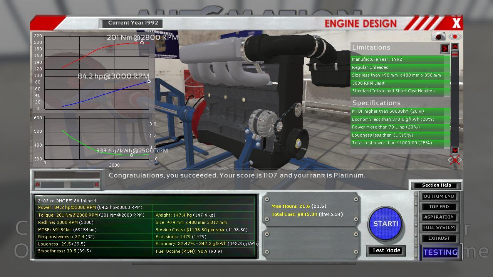Toggle the Test Mode button

click(386, 250)
